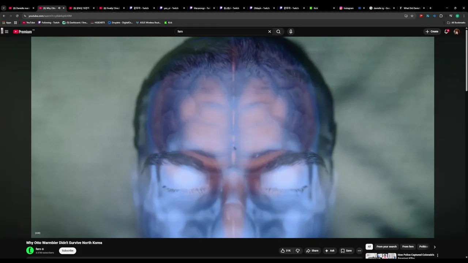
Task: Open a new browser tab
Action: pyautogui.click(x=430, y=8)
